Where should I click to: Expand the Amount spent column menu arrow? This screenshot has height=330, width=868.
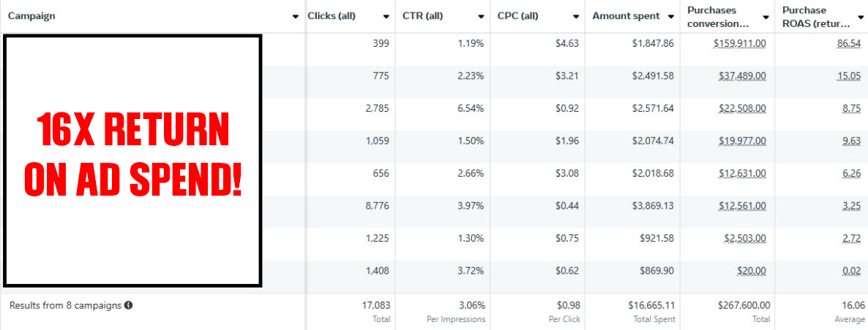pyautogui.click(x=670, y=16)
